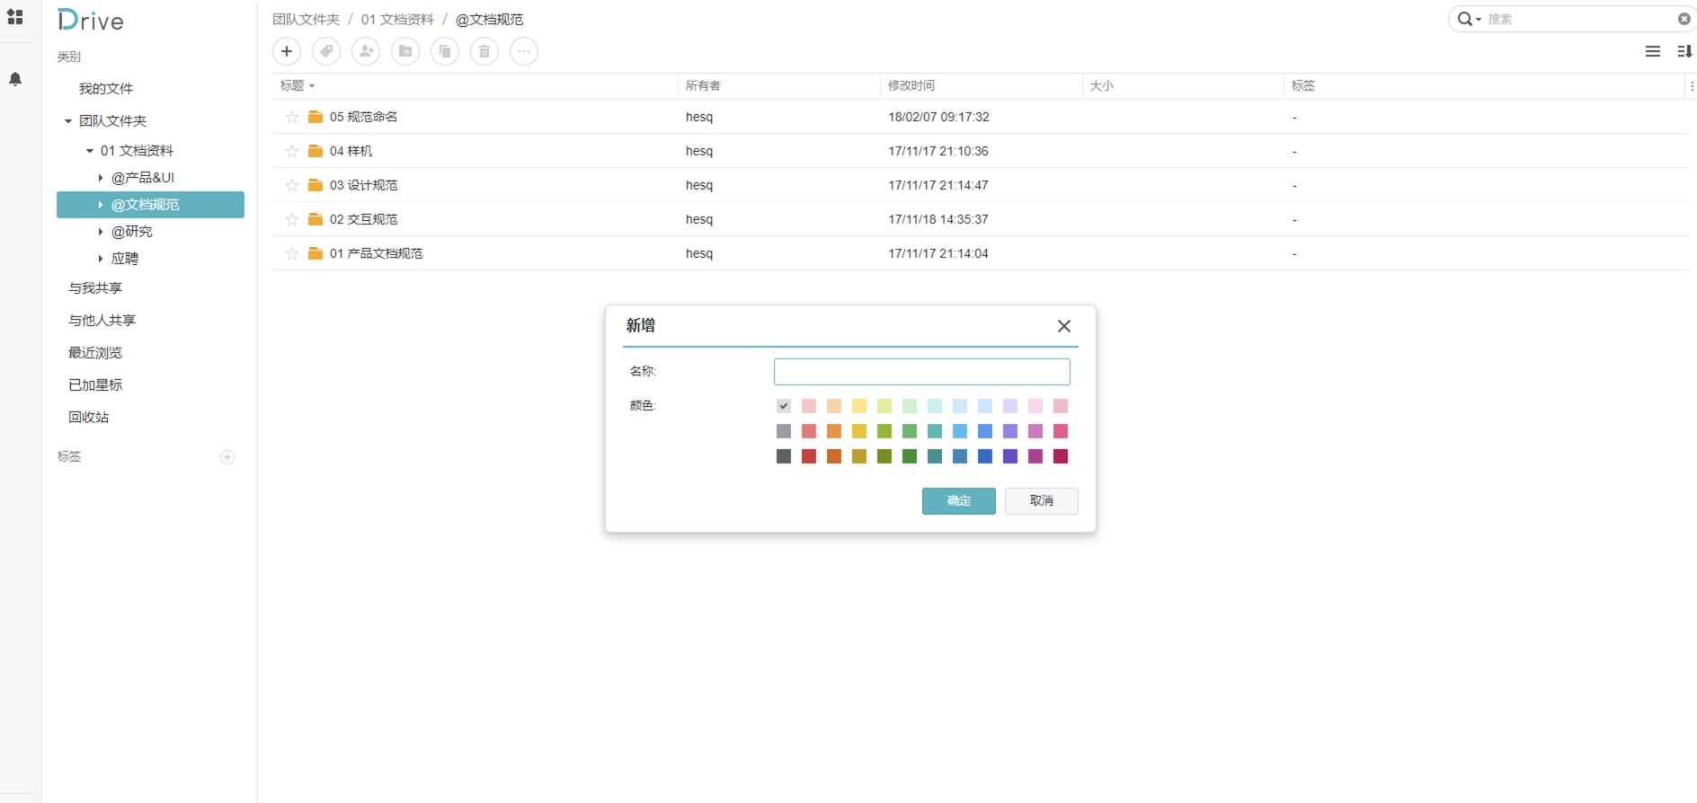Open the 02 交互规范 folder name
This screenshot has height=803, width=1697.
click(x=363, y=219)
